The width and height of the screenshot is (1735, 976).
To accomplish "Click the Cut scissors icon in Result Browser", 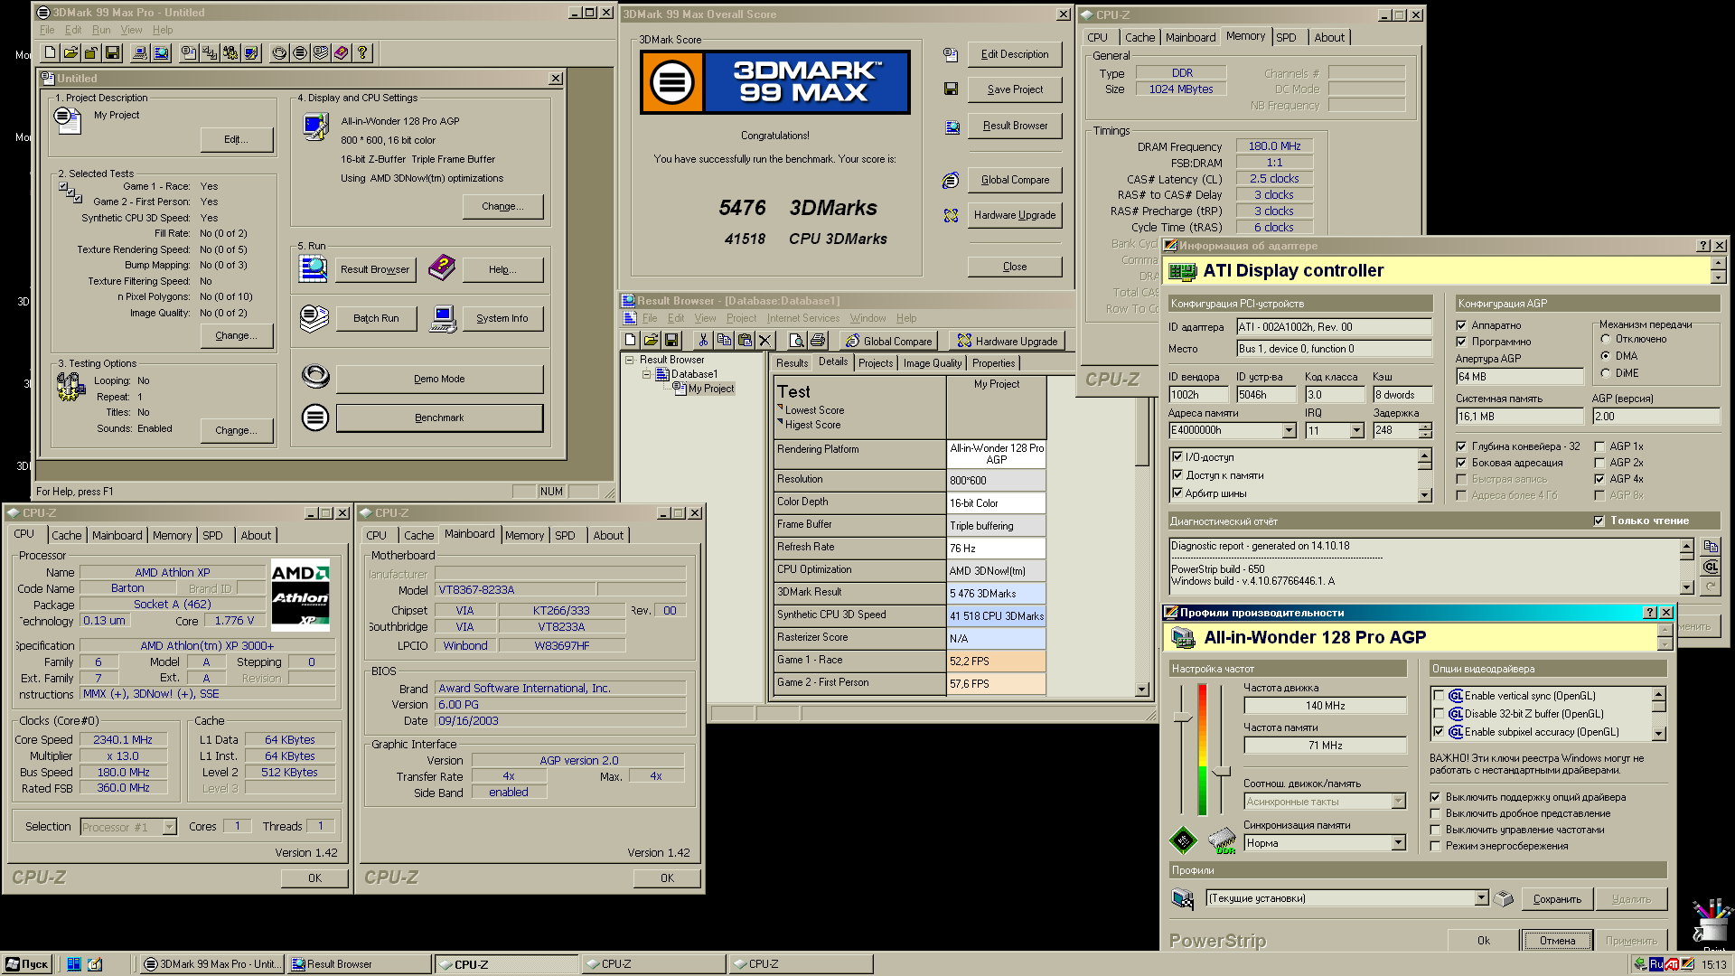I will (x=703, y=341).
